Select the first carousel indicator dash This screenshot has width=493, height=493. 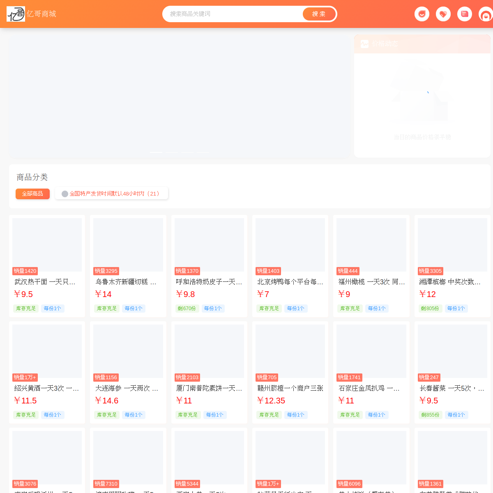156,152
